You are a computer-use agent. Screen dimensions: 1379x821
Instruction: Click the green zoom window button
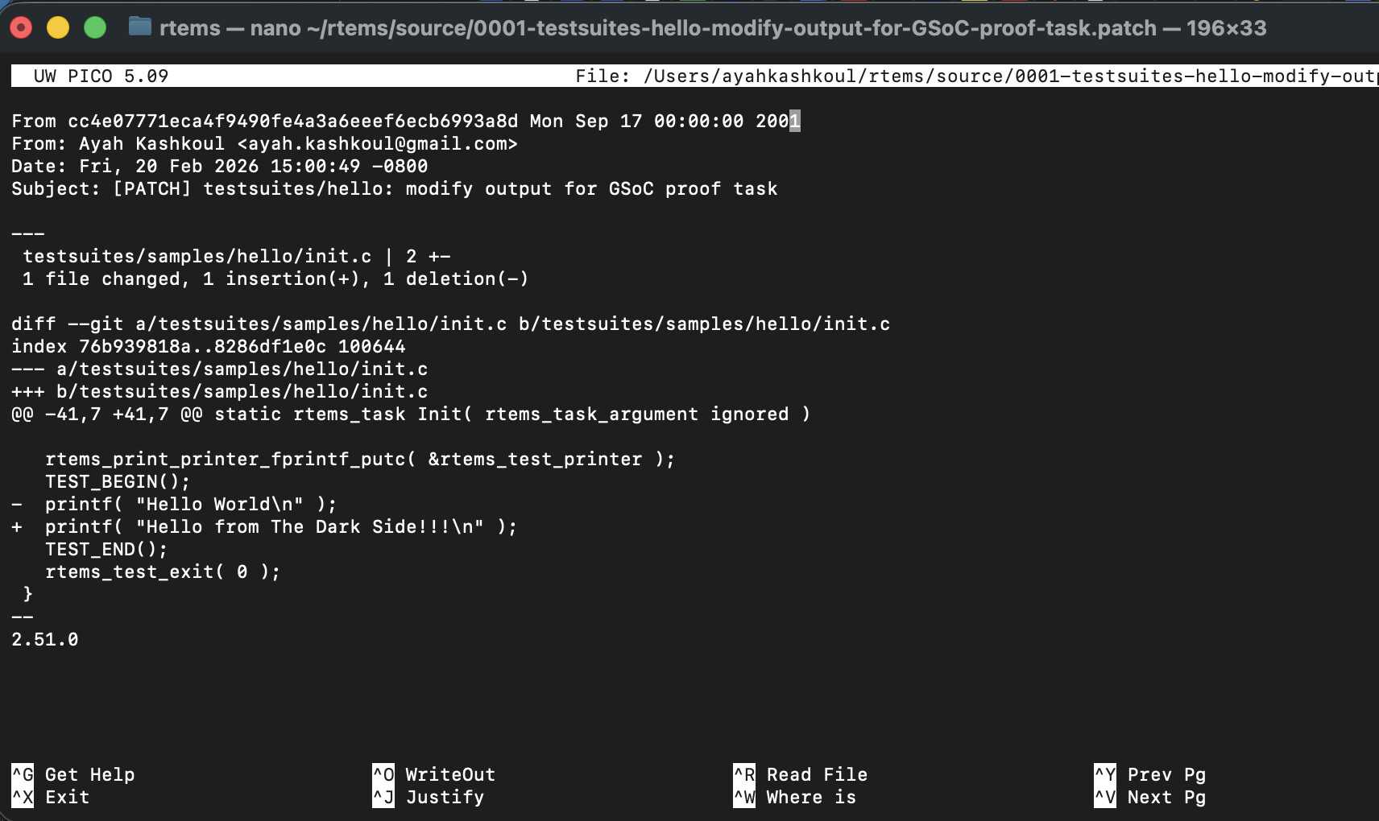tap(95, 28)
